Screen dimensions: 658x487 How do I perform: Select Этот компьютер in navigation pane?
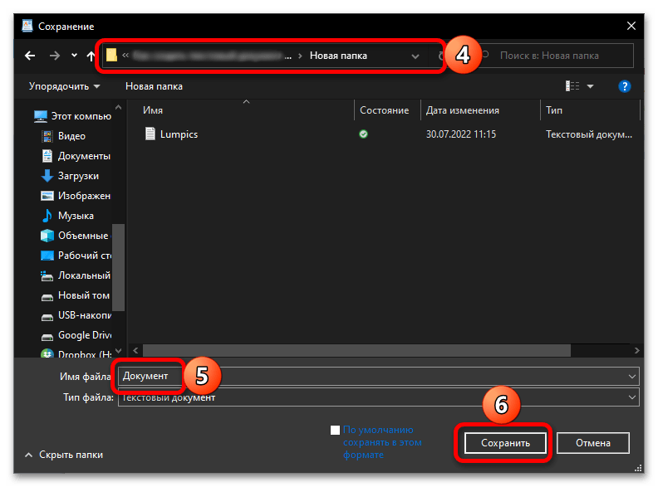tap(72, 115)
